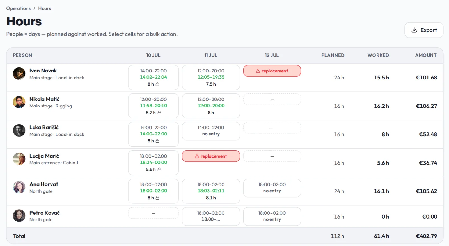
Task: Open Nikola Matić's avatar photo
Action: pyautogui.click(x=19, y=102)
